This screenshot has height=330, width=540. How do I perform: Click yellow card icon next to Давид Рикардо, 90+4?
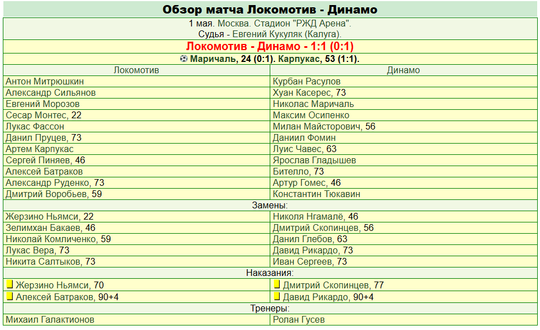pos(276,296)
